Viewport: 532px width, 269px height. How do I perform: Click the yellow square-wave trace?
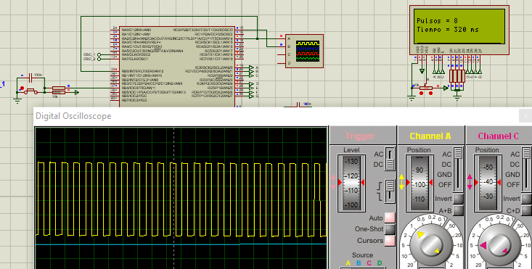[x=181, y=199]
